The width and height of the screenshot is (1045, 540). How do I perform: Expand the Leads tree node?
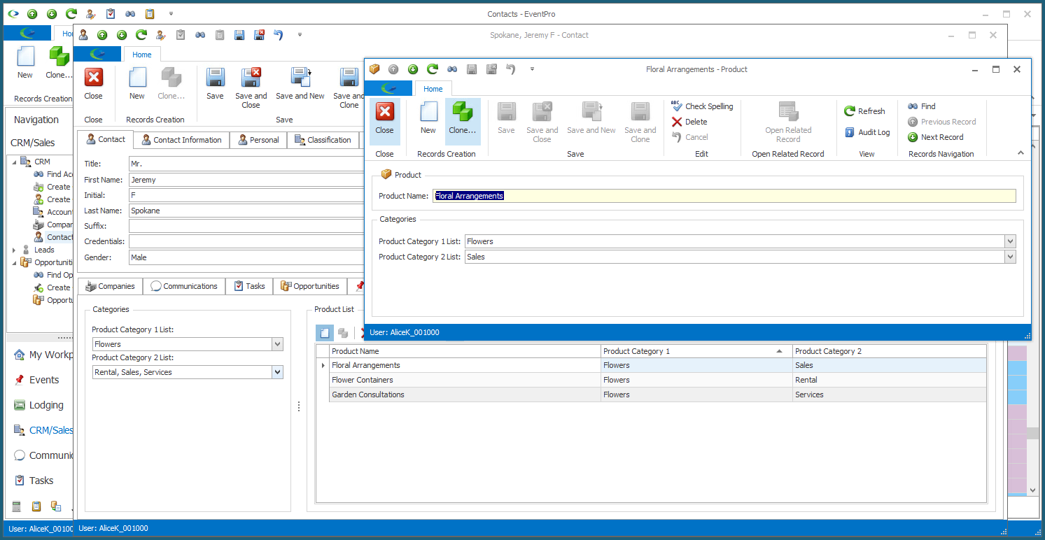(14, 250)
